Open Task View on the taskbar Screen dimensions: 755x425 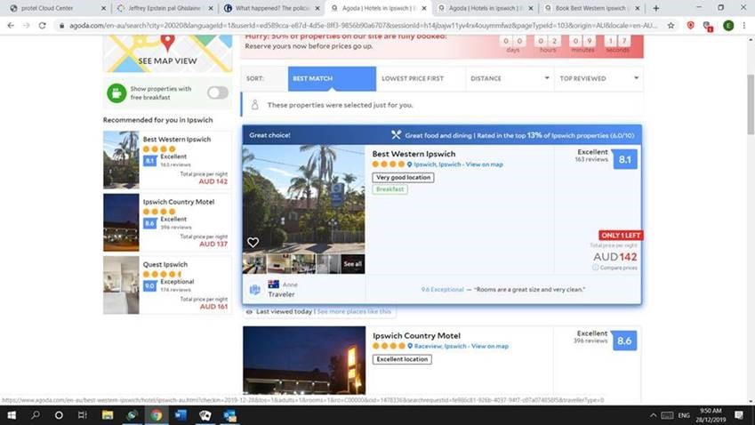83,415
